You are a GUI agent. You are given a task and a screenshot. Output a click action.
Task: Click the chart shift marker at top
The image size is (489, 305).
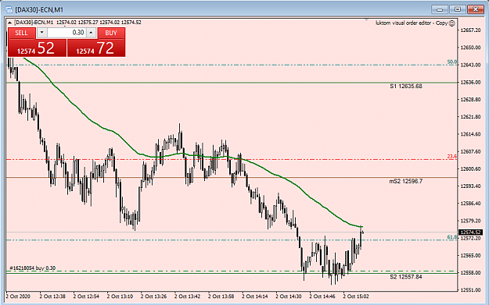tap(367, 20)
